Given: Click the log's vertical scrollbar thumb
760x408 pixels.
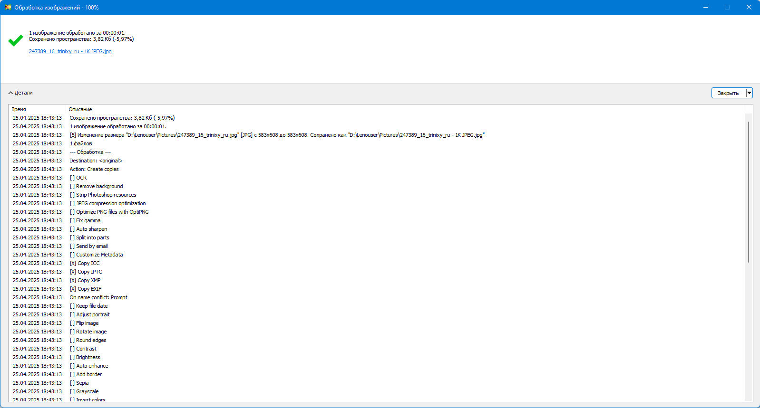Looking at the screenshot, I should [749, 192].
